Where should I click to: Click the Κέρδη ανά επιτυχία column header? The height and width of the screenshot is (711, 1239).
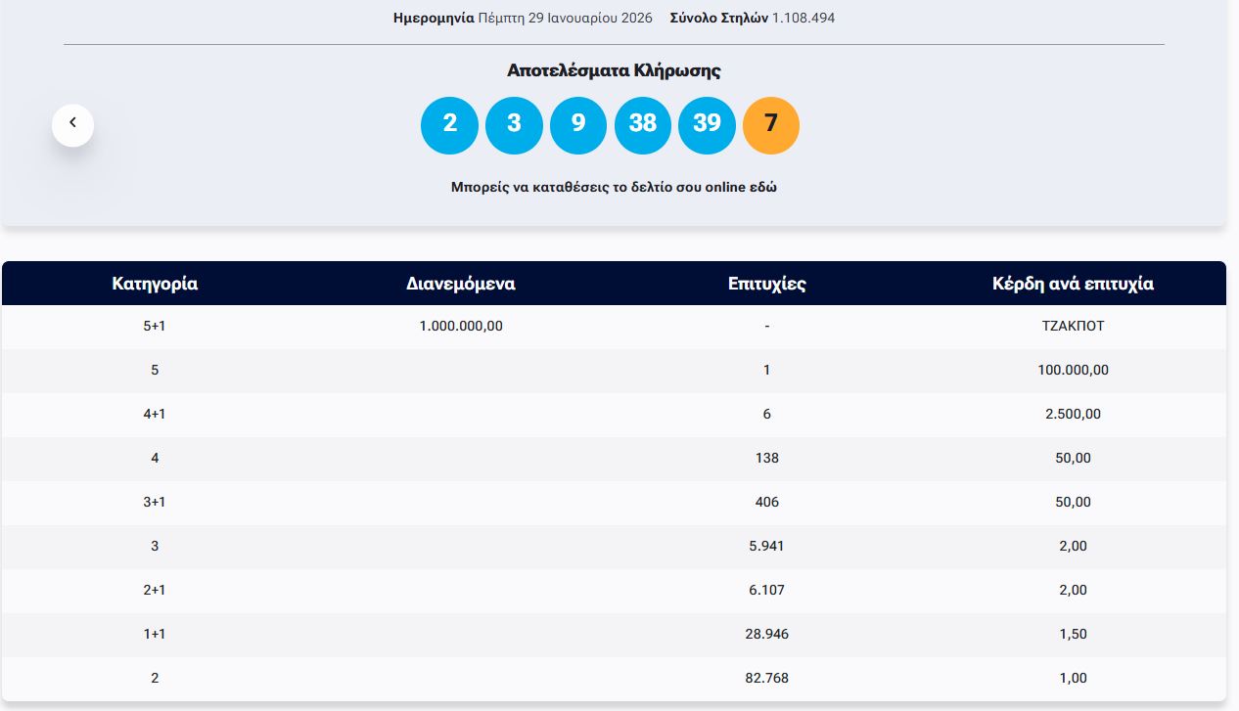pos(1073,284)
